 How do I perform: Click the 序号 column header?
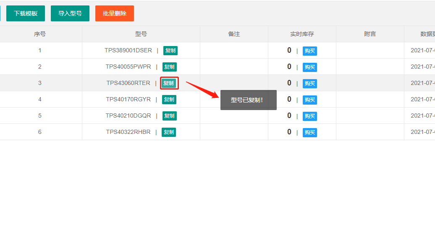[40, 34]
